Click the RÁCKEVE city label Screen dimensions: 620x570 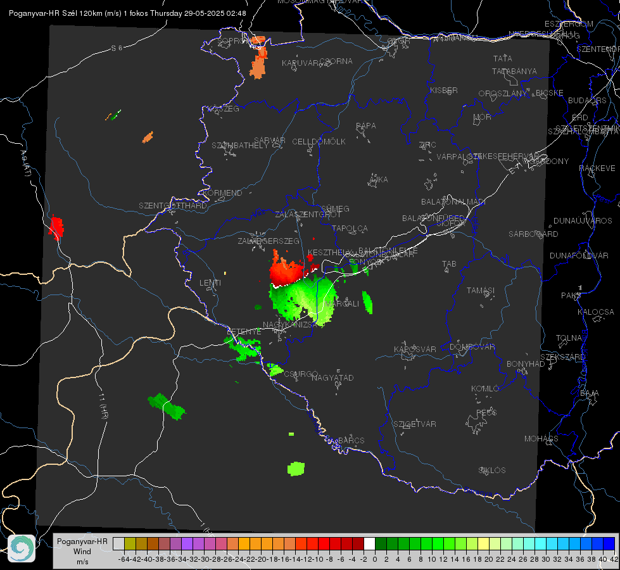tap(597, 168)
